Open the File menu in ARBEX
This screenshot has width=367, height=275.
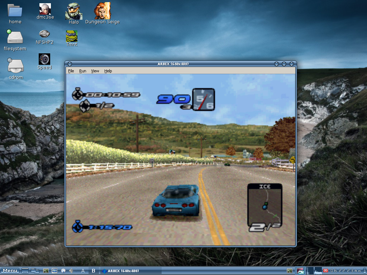pyautogui.click(x=71, y=71)
